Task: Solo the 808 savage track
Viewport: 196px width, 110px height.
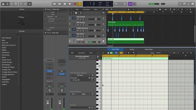Action: click(80, 25)
